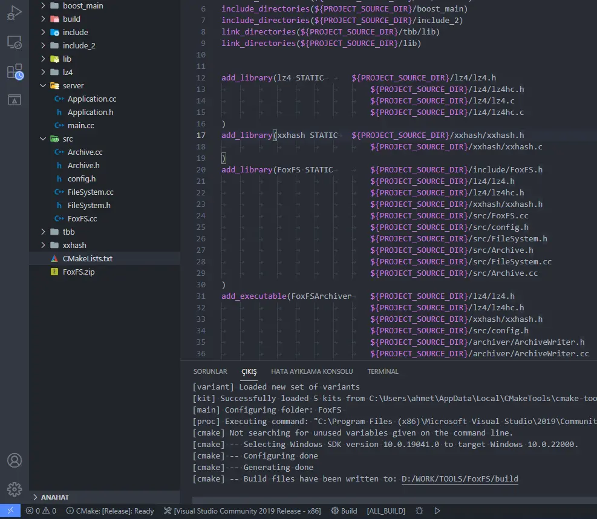Open the CMake Tools sidebar view
Image resolution: width=597 pixels, height=519 pixels.
(x=15, y=100)
